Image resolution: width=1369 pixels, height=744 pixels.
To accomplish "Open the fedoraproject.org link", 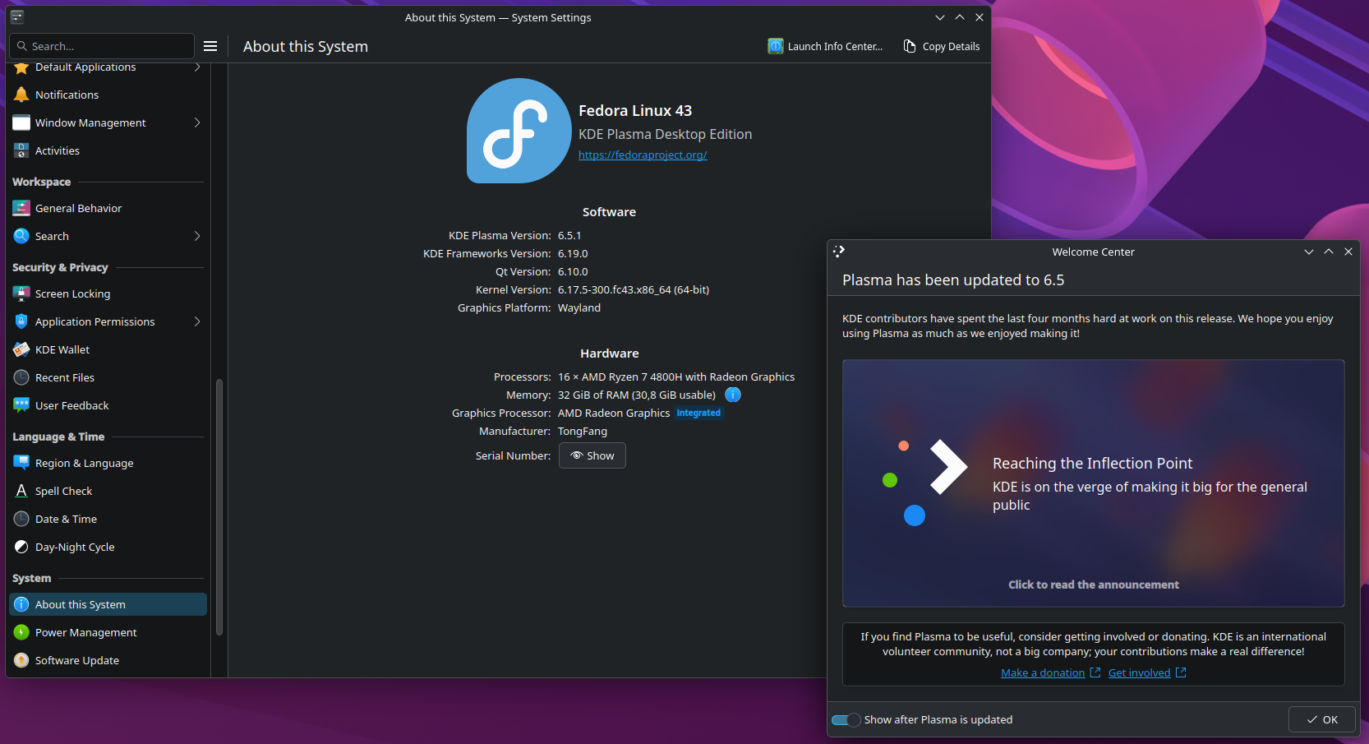I will pyautogui.click(x=642, y=155).
